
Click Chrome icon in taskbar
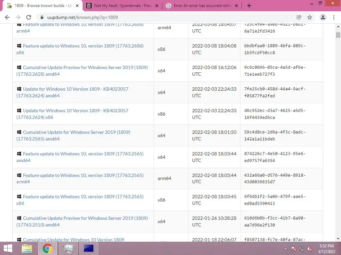[47, 248]
